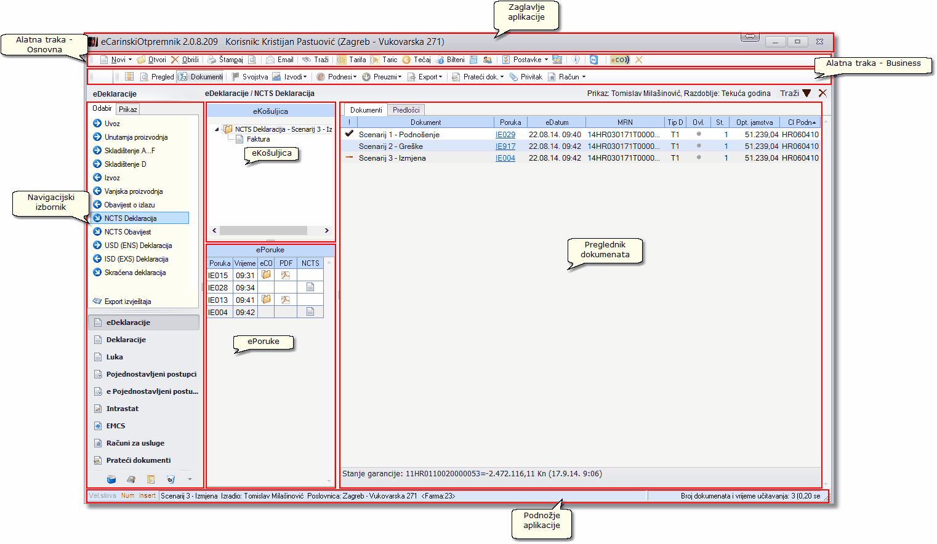
Task: Select the Dokumenti tab in document viewer
Action: coord(366,110)
